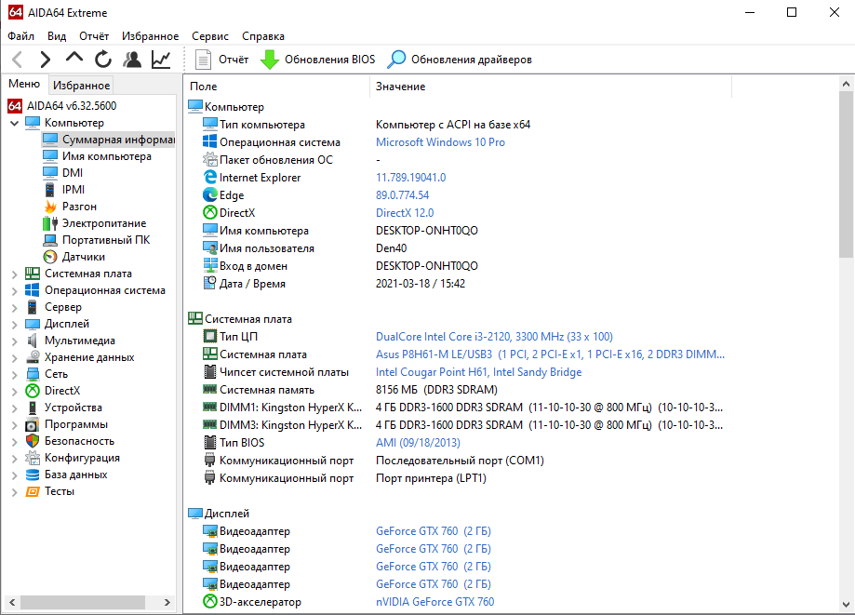Click the Тесты icon in tree
The image size is (855, 615).
click(33, 492)
